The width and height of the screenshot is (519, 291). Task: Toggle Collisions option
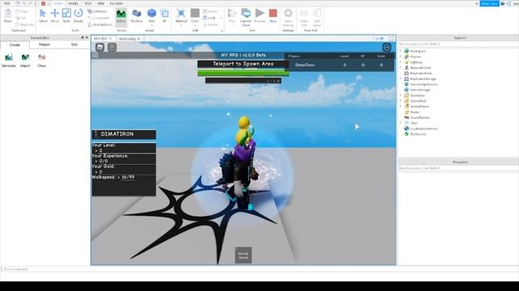point(97,11)
